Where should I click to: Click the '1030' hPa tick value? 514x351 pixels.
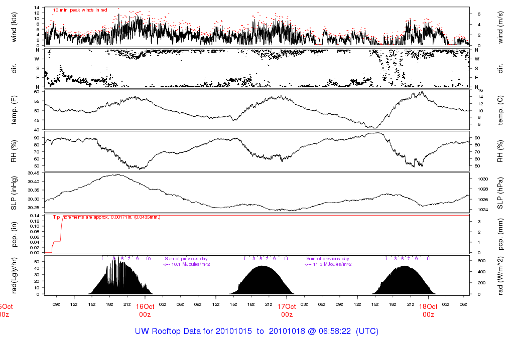click(483, 179)
